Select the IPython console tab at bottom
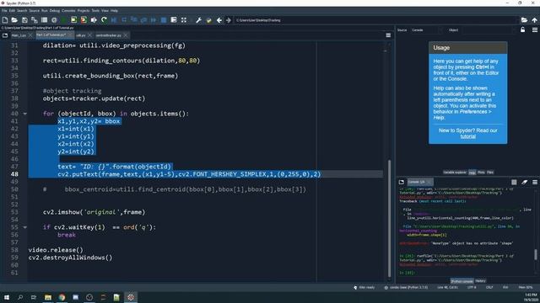 point(462,281)
